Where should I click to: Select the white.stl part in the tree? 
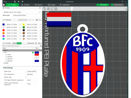click(x=10, y=57)
